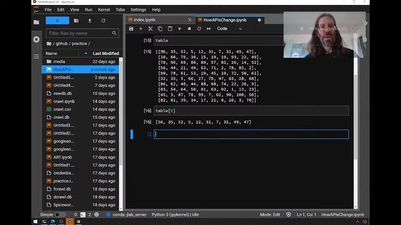Select the media folder
The width and height of the screenshot is (401, 225).
coord(80,61)
